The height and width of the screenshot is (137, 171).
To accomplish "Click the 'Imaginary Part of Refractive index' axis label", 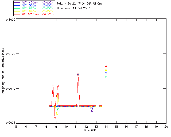I will [3, 71].
